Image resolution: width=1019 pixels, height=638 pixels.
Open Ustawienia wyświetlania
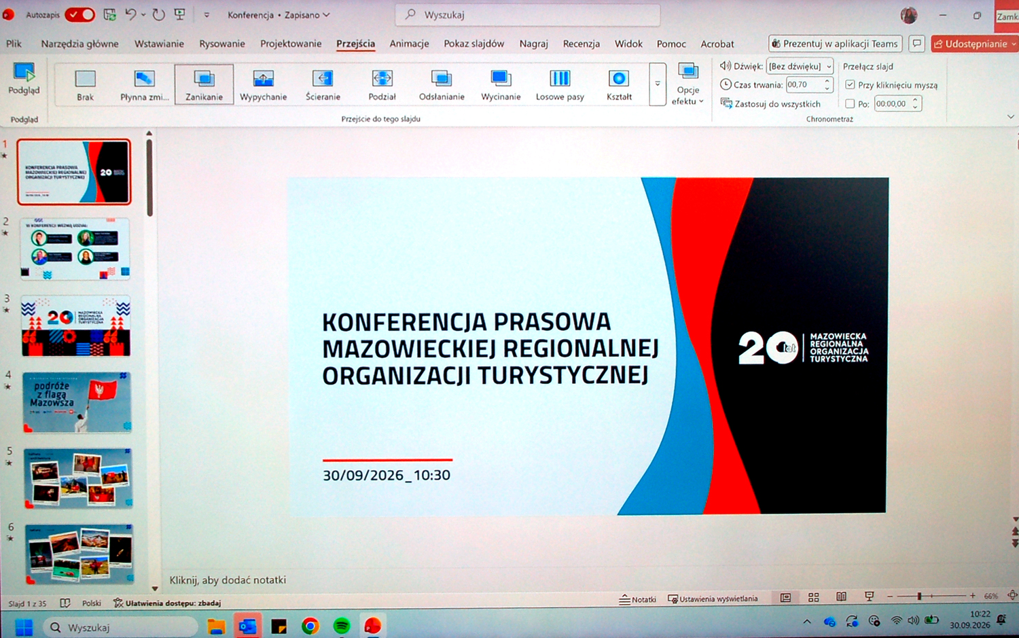pyautogui.click(x=713, y=599)
